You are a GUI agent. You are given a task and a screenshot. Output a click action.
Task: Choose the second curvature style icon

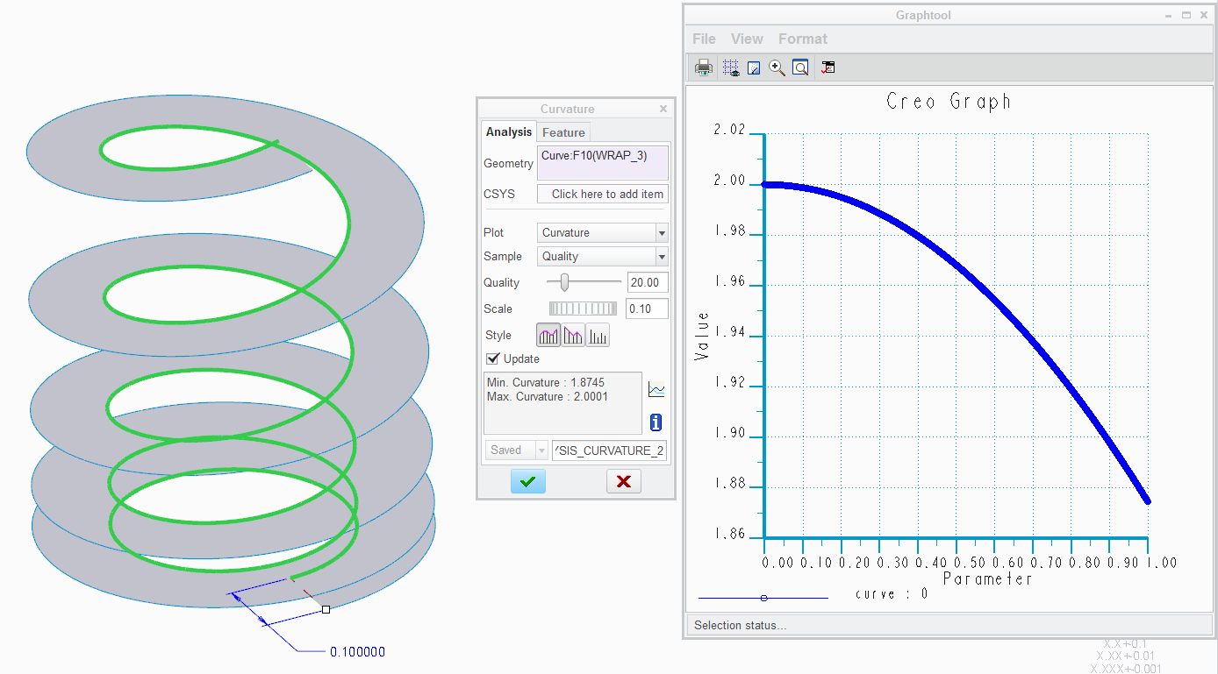tap(573, 335)
